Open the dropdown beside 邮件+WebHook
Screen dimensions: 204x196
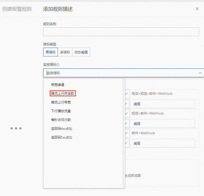pos(127,133)
